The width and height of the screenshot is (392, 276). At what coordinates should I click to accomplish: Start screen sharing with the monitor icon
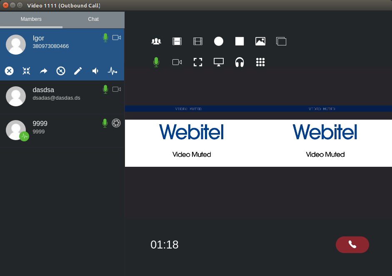tap(219, 62)
